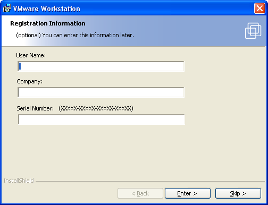Click the InstallShield label at the bottom
Screen dimensions: 268x205
coord(19,181)
